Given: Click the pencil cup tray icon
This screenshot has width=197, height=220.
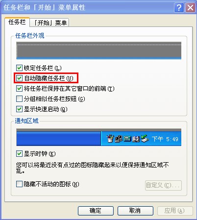Looking at the screenshot, I should pyautogui.click(x=110, y=139).
